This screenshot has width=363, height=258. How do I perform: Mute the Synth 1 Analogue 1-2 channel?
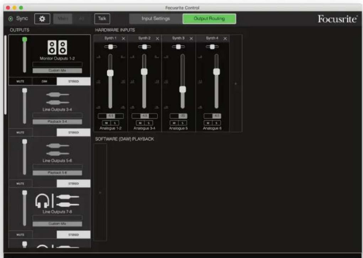pyautogui.click(x=107, y=123)
